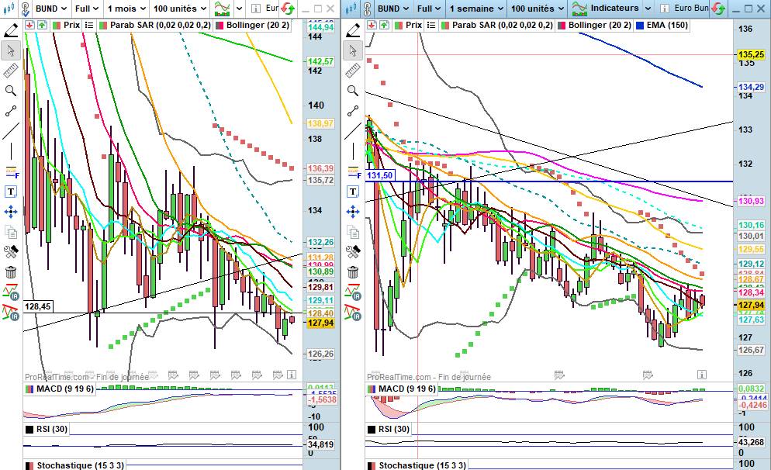Open the Indicateurs menu in right chart

pyautogui.click(x=613, y=9)
